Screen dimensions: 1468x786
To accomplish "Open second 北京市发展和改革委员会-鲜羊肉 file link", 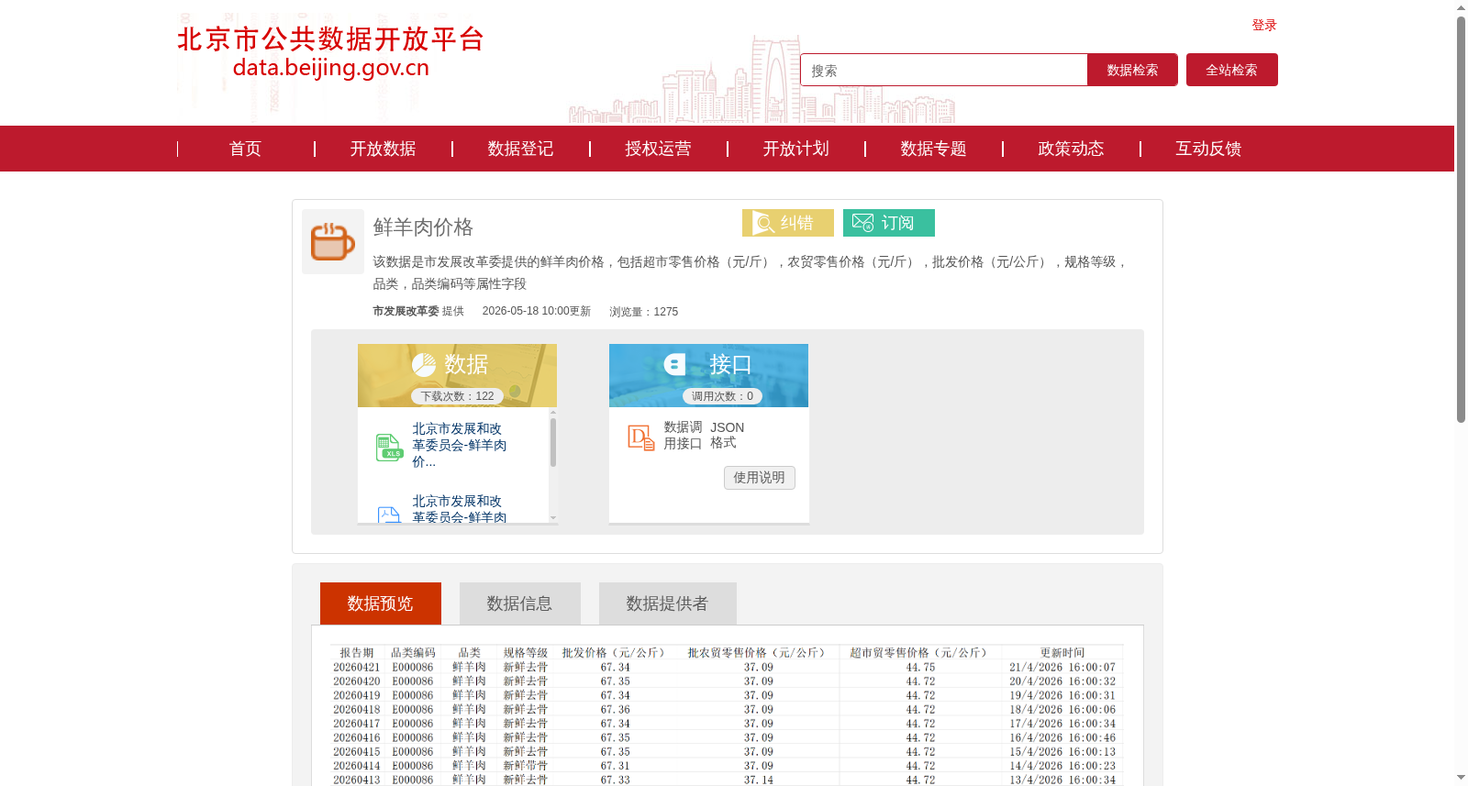I will [x=459, y=509].
